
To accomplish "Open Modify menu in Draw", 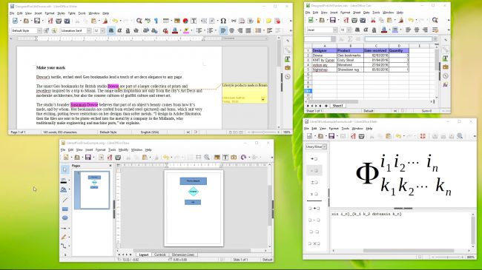I will [x=123, y=149].
